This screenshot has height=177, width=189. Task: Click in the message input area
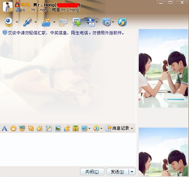tap(68, 149)
